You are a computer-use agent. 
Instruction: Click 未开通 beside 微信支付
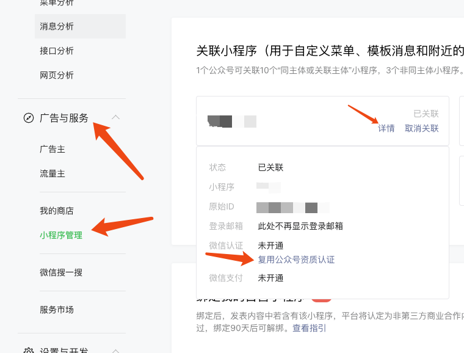[x=270, y=278]
